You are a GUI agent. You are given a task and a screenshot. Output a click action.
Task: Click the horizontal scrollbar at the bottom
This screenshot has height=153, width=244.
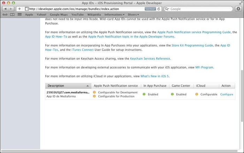[119, 151]
